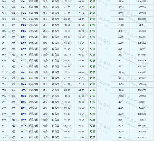Screen dimensions: 154x141
Task: Click room 1108 link
Action: [23, 43]
